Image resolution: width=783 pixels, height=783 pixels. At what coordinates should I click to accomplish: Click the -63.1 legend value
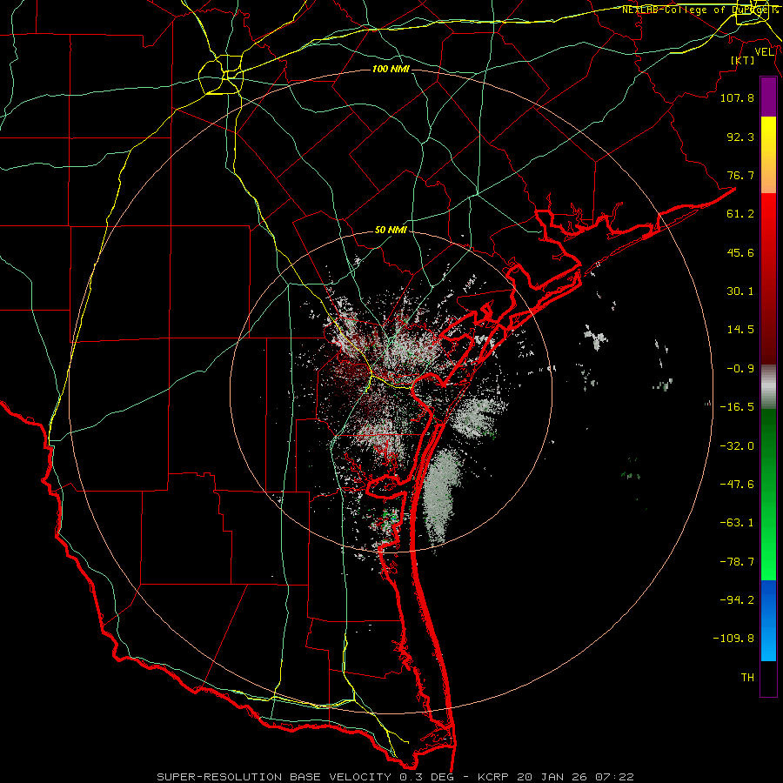pos(737,523)
